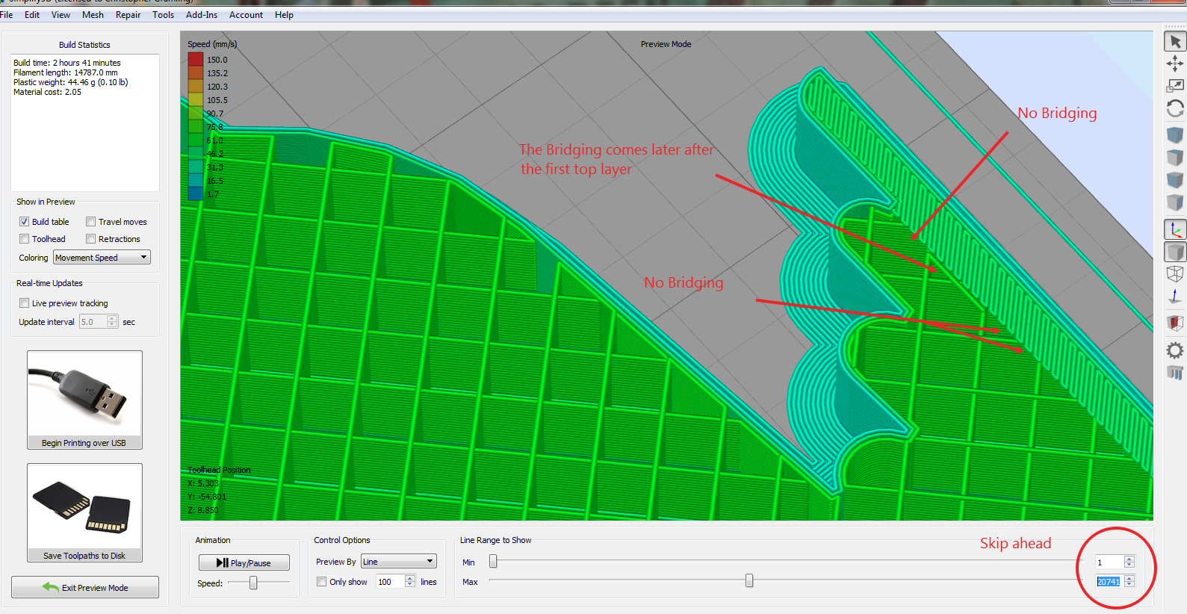Open the machine control panel gear
The image size is (1187, 614).
(x=1175, y=350)
